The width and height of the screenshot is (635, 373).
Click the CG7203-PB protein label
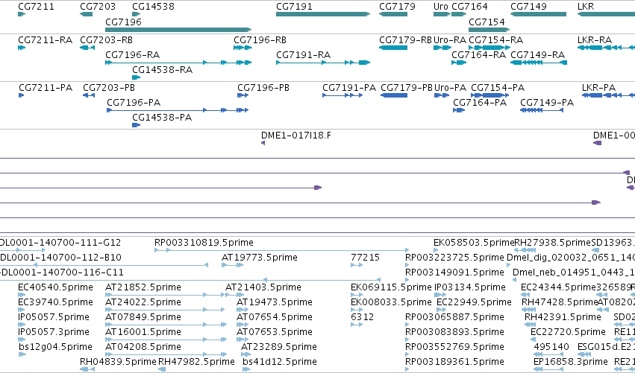109,88
